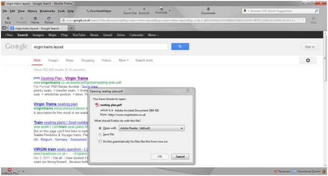The image size is (328, 176).
Task: Click search magnifier in Amazon search box
Action: (316, 11)
